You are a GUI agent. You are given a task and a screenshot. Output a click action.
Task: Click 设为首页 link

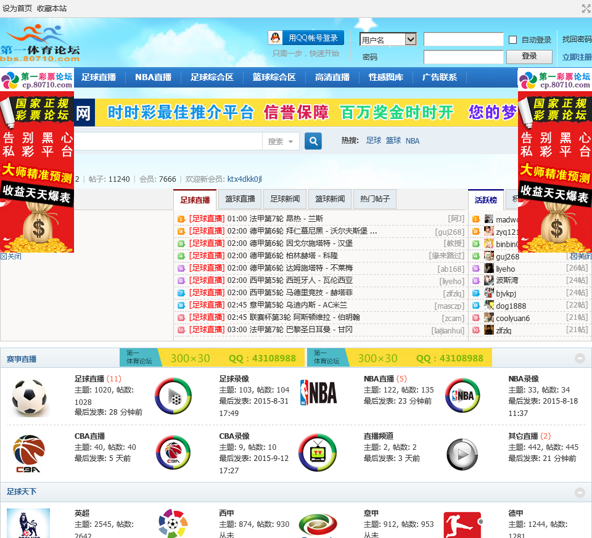17,8
